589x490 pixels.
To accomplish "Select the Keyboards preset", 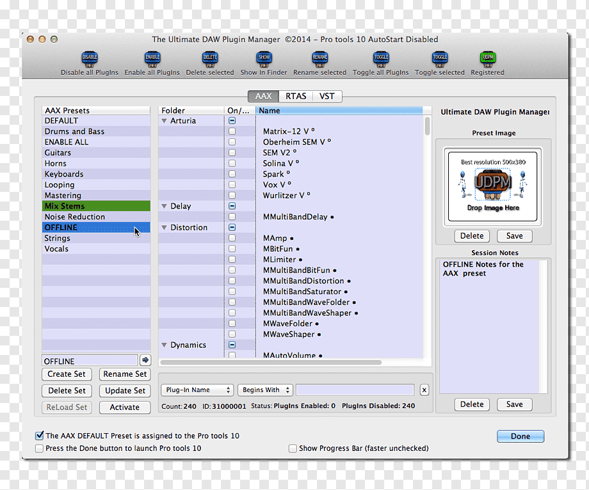I will (x=96, y=174).
